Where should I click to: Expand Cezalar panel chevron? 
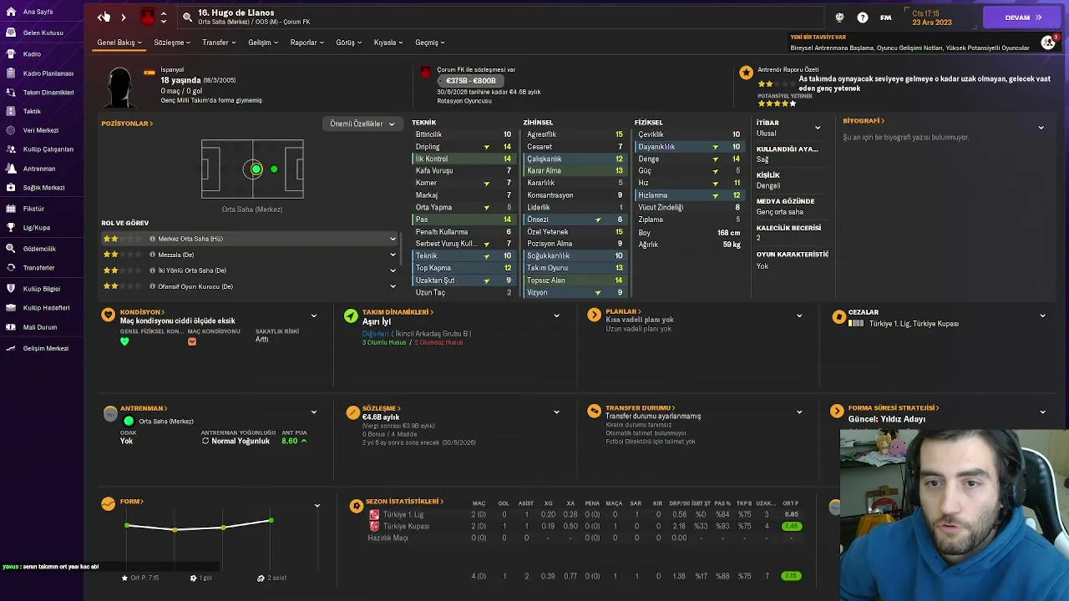[x=1042, y=316]
